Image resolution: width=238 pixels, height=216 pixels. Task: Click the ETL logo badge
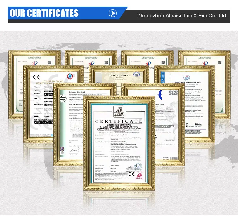click(x=136, y=75)
